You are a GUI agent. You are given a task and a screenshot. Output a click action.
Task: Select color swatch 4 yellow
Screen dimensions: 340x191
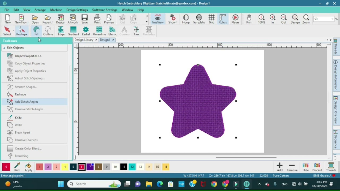tap(65, 167)
